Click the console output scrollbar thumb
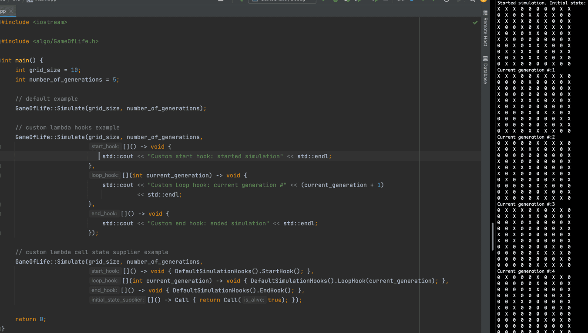588x333 pixels. click(493, 237)
